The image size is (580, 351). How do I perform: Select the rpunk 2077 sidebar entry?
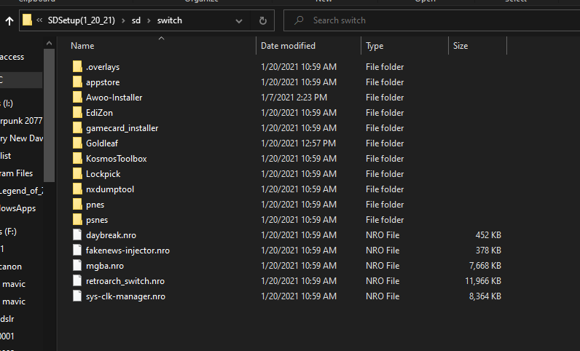coord(21,121)
